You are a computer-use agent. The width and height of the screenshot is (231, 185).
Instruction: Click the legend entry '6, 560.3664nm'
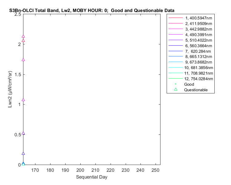[x=190, y=46]
